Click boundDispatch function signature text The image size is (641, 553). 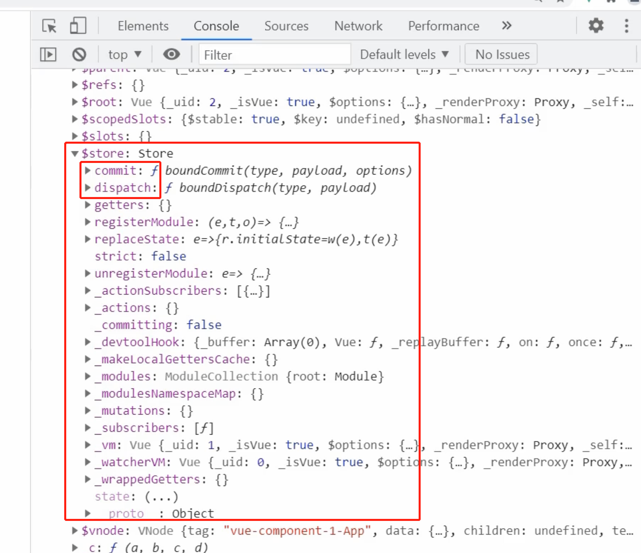[278, 188]
